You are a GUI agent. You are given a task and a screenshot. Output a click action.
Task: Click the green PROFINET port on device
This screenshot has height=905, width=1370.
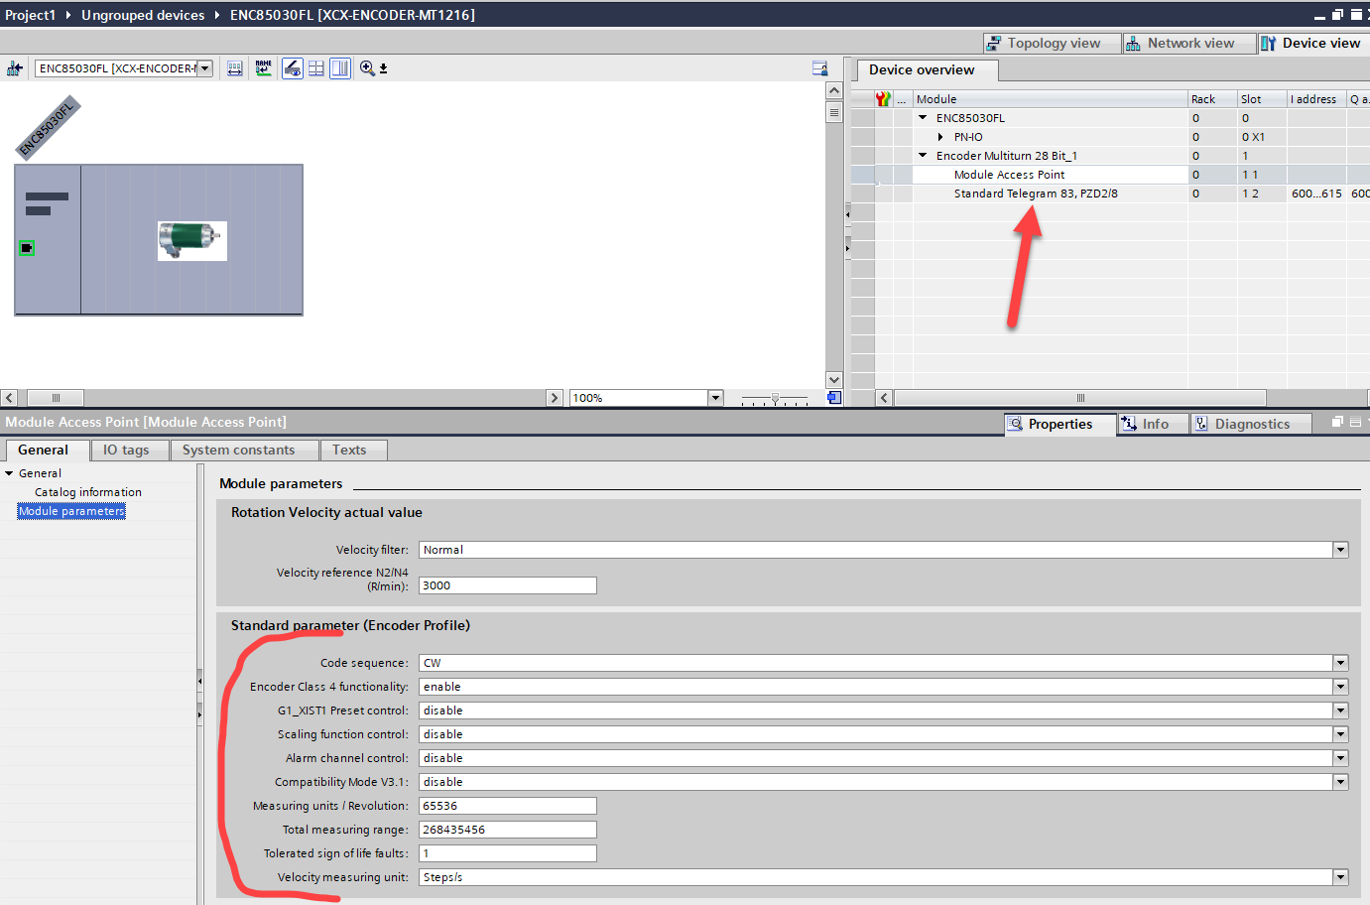(27, 248)
